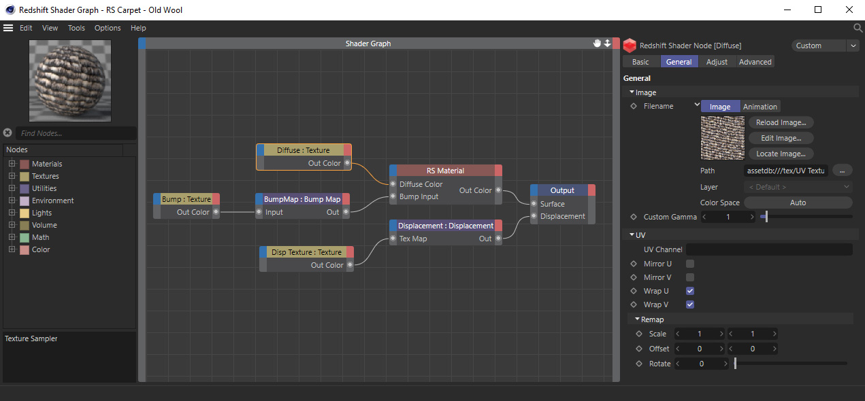The image size is (865, 401).
Task: Open the hamburger menu icon
Action: pyautogui.click(x=8, y=28)
